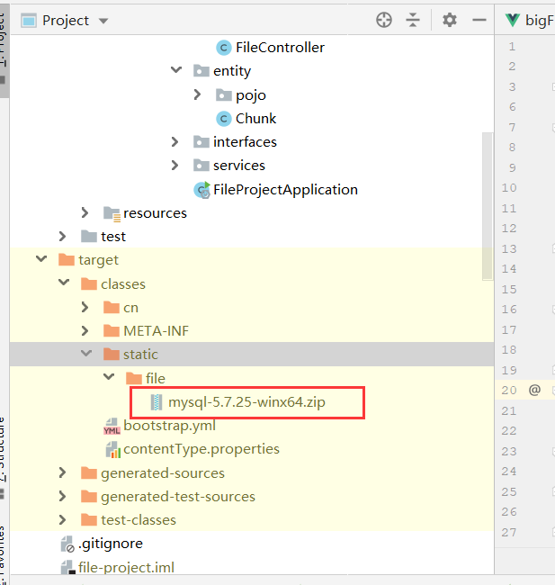Open the Project view dropdown arrow
The width and height of the screenshot is (555, 585).
coord(103,21)
